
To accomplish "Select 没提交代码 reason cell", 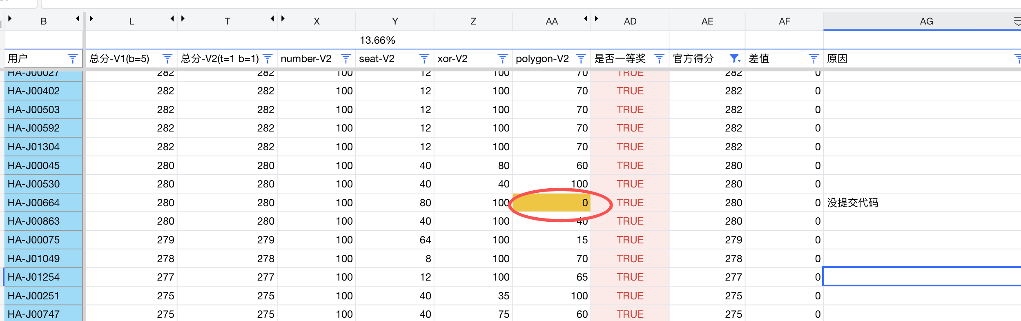I will point(922,203).
